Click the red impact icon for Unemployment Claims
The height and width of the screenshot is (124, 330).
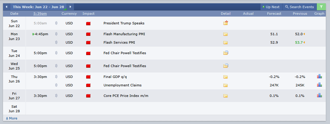click(x=88, y=85)
